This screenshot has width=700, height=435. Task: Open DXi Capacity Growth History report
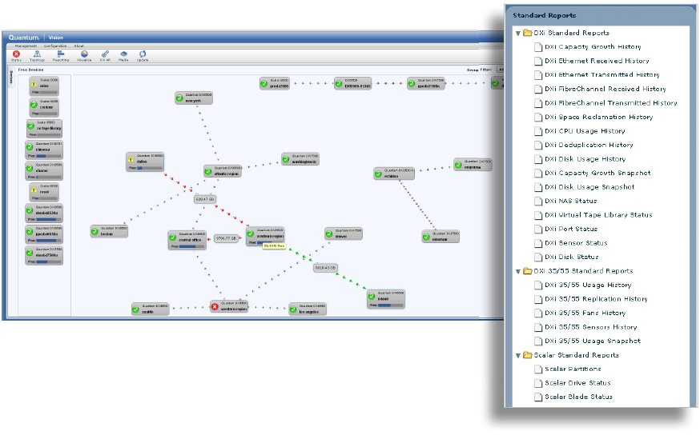[593, 47]
